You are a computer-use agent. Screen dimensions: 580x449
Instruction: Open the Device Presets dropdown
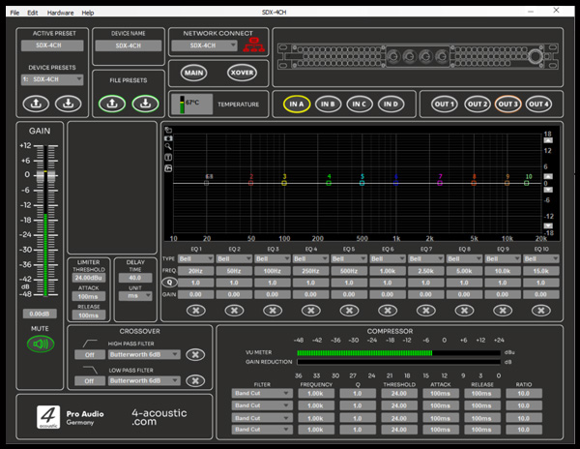point(52,79)
